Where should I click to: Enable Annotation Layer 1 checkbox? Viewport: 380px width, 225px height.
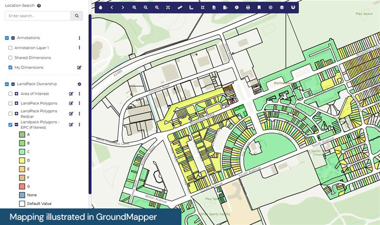pos(10,48)
